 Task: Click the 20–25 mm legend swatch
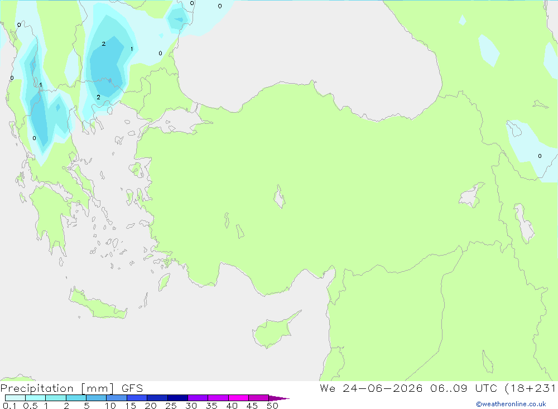[x=157, y=398]
